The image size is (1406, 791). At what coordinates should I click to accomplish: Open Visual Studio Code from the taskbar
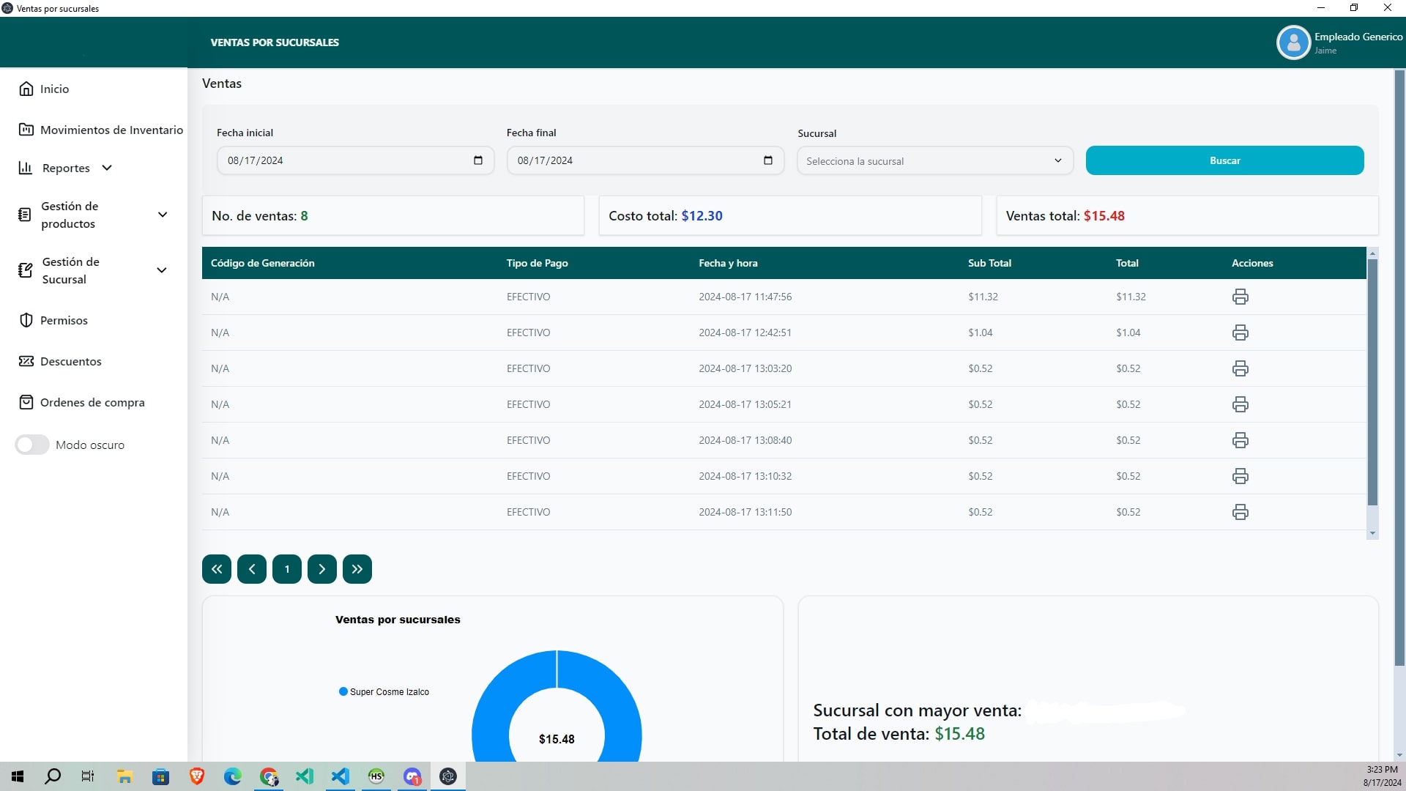pyautogui.click(x=341, y=776)
